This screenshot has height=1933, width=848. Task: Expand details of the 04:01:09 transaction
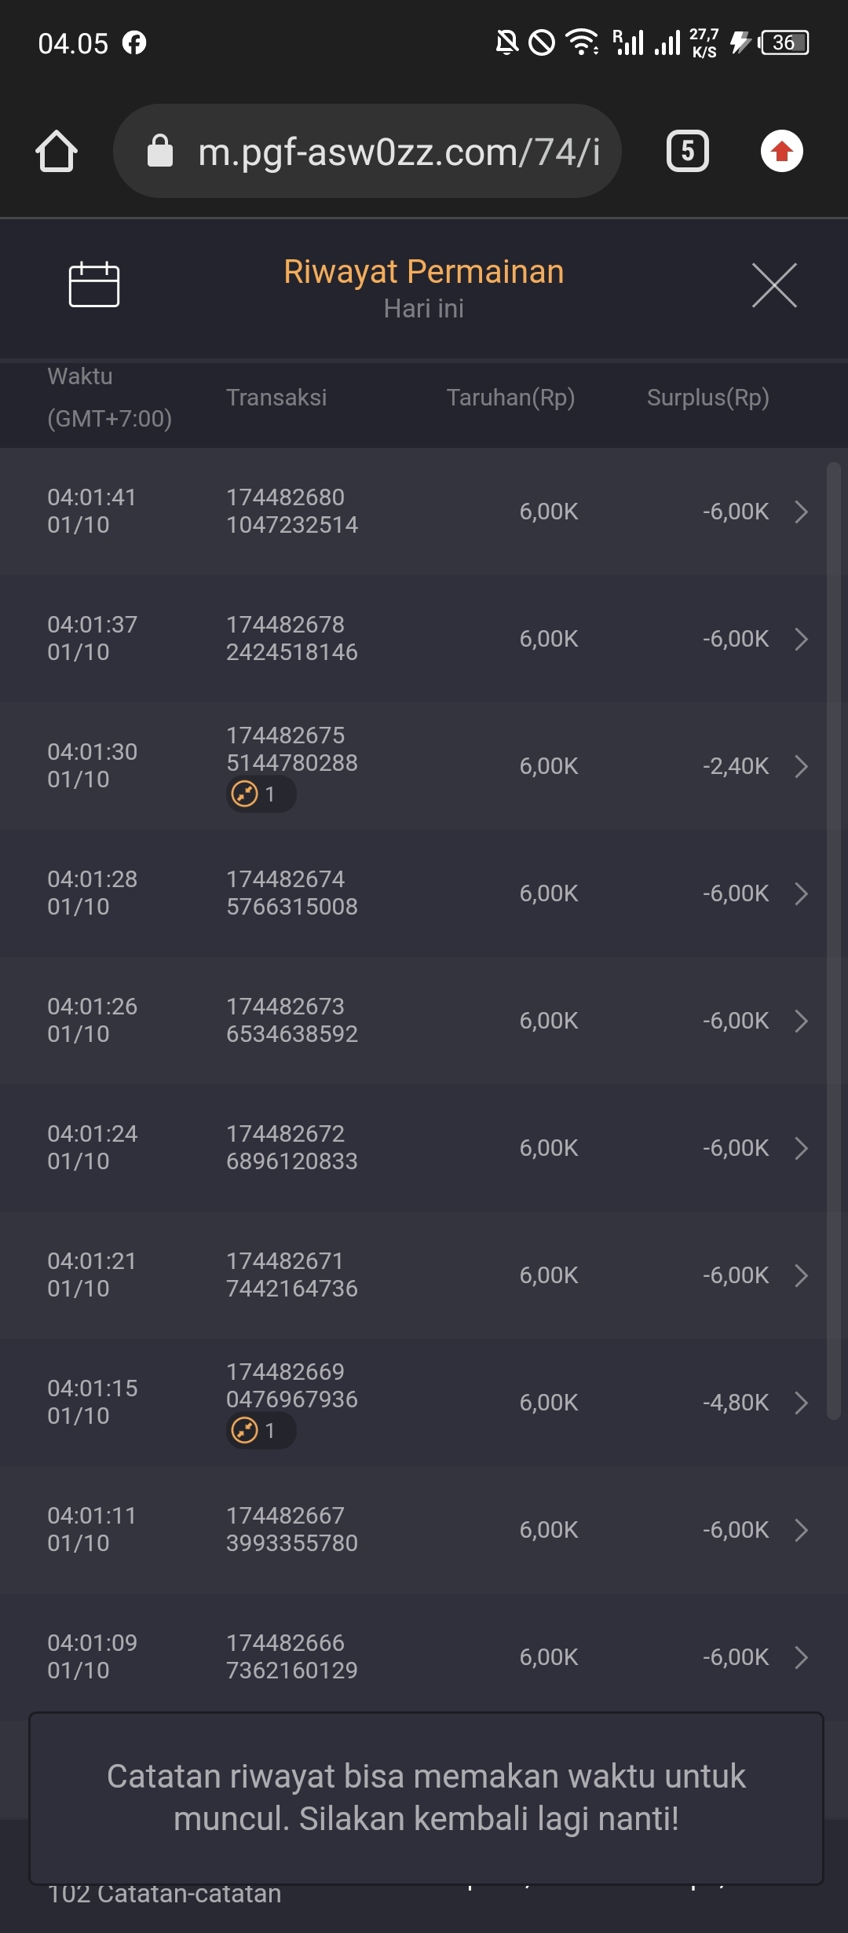801,1657
